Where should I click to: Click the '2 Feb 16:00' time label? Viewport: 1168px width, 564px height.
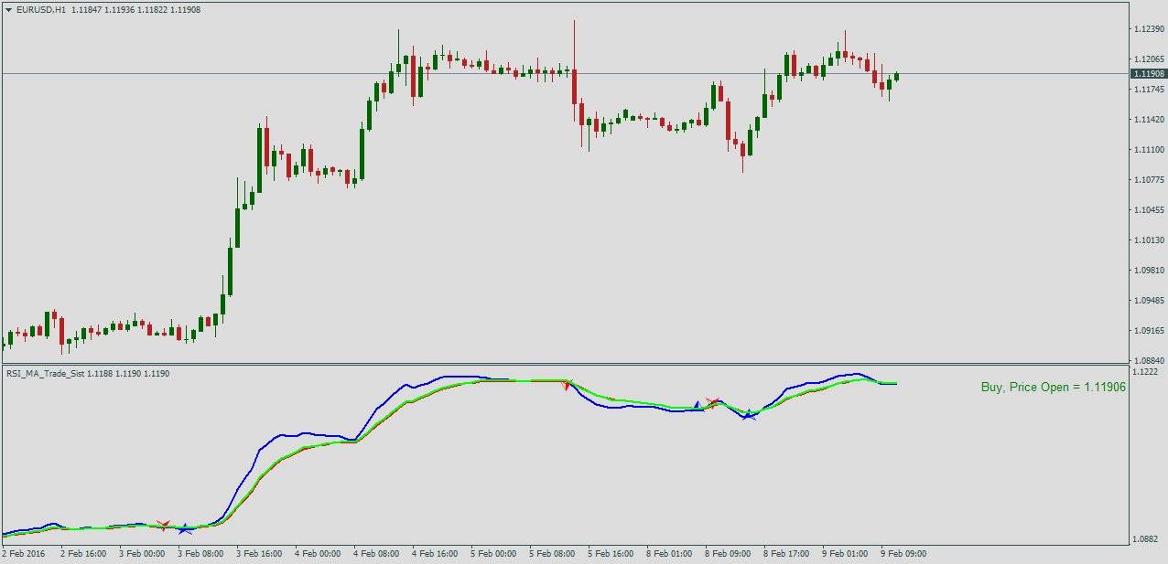click(83, 553)
